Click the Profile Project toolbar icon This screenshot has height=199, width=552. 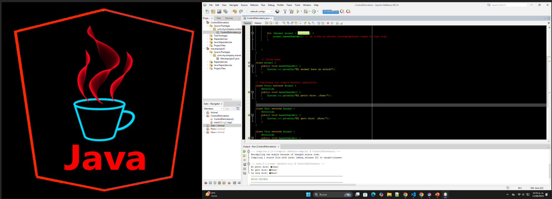coord(314,12)
